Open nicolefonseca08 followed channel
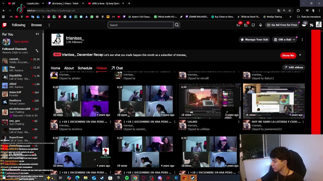This screenshot has height=181, width=323. click(21, 112)
